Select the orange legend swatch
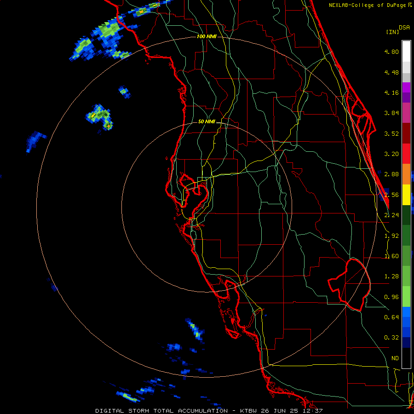The height and width of the screenshot is (414, 414). 406,174
